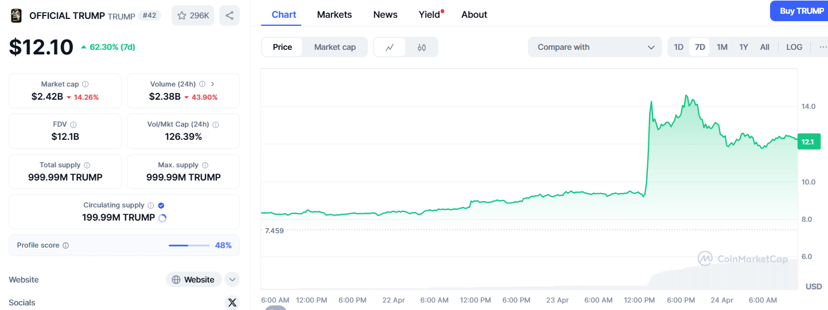Open Market cap info icon

click(x=85, y=84)
